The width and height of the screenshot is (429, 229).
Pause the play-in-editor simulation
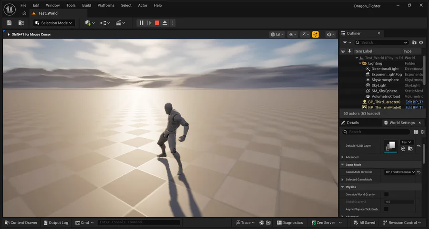point(142,23)
